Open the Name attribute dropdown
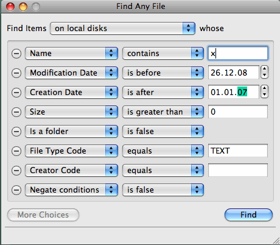Viewport: 280px width, 245px height. click(71, 54)
